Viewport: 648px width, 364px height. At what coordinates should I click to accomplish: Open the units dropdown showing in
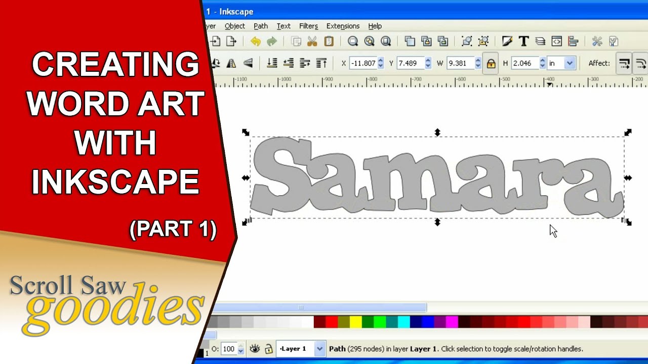click(x=570, y=63)
